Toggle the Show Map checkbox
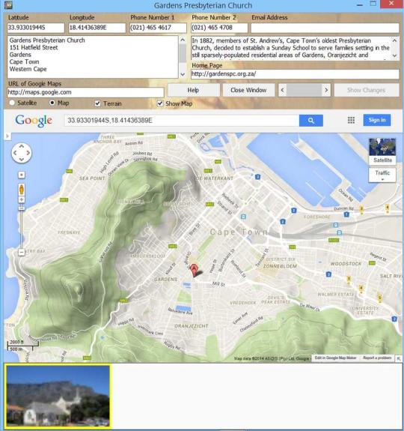Image resolution: width=404 pixels, height=431 pixels. [160, 103]
